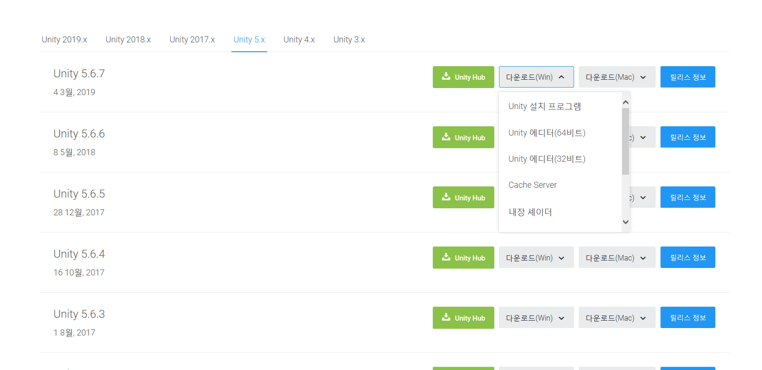Click dropdown list scroll down arrow
The height and width of the screenshot is (370, 762).
point(626,222)
